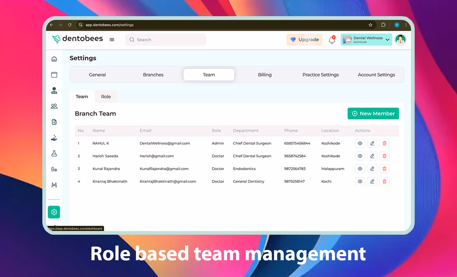Click the New Member button
The height and width of the screenshot is (277, 457).
[x=373, y=113]
